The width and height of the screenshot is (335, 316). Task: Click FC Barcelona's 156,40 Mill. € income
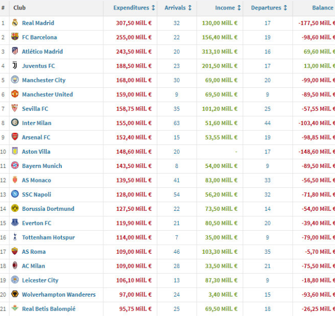220,37
